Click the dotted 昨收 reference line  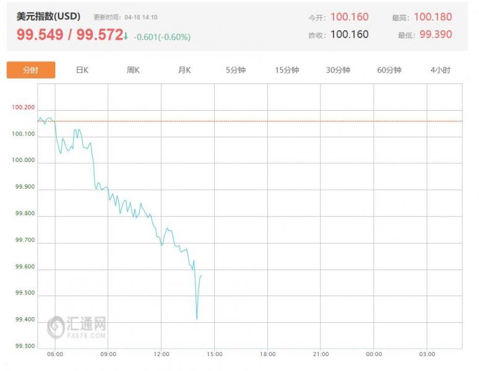click(x=250, y=121)
